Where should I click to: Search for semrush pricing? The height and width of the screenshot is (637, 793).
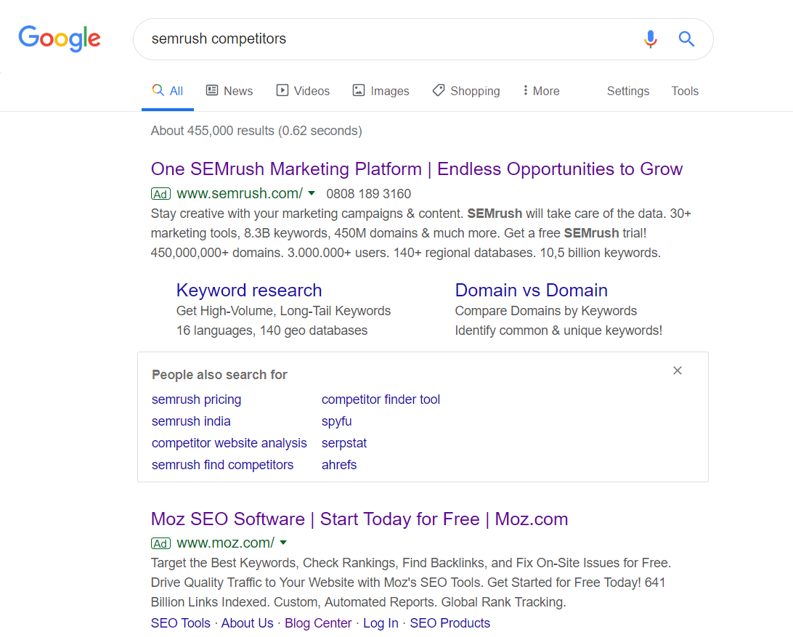point(196,399)
